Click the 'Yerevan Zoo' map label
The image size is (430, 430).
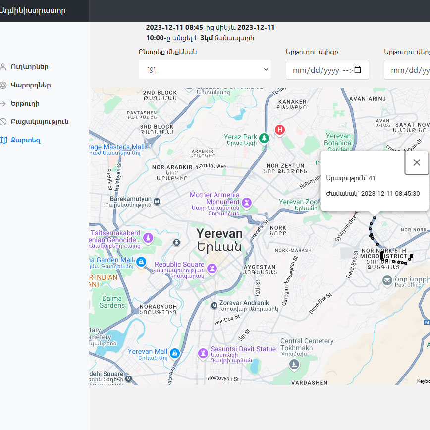click(298, 202)
